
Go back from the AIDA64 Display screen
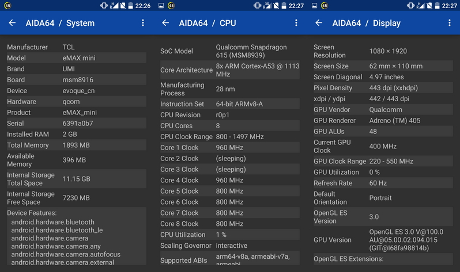tap(319, 23)
